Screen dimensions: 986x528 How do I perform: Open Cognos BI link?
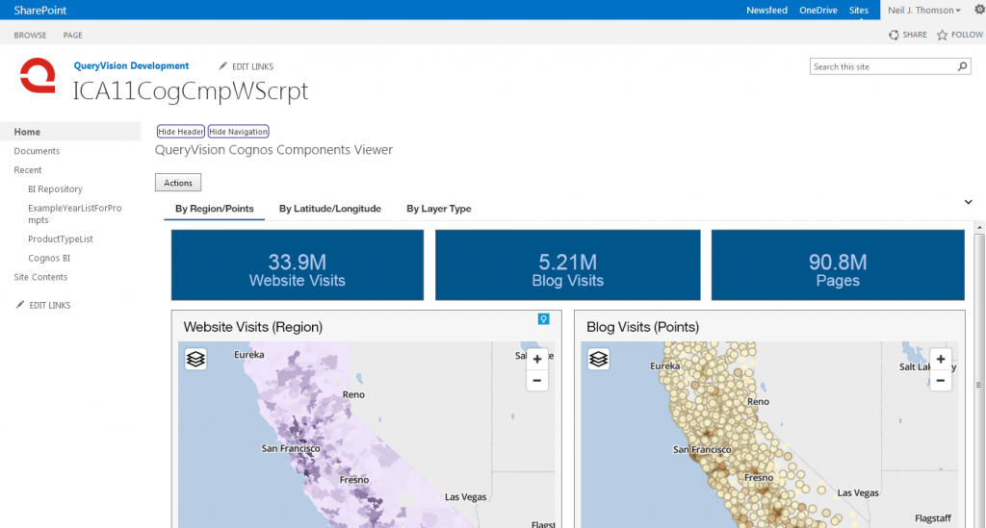pos(49,258)
